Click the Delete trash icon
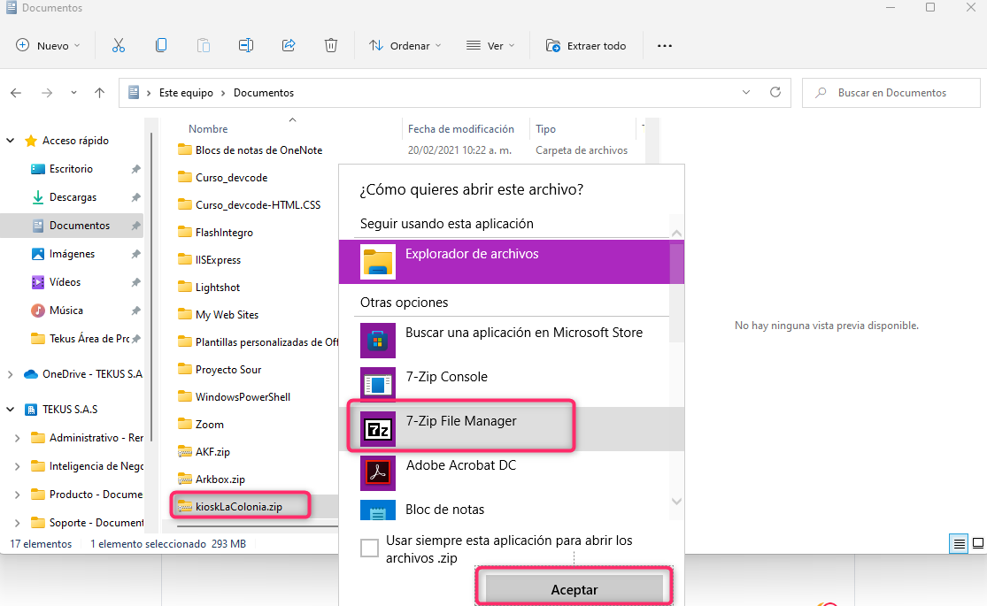The width and height of the screenshot is (987, 606). (331, 45)
